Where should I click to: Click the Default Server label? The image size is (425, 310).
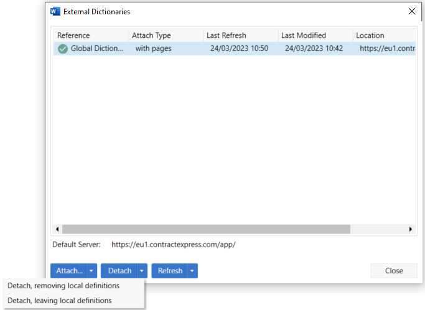click(76, 245)
